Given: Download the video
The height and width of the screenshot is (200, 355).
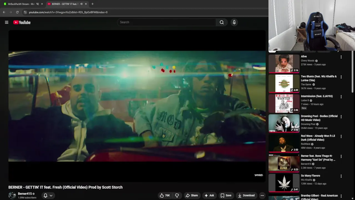Looking at the screenshot, I should [246, 196].
